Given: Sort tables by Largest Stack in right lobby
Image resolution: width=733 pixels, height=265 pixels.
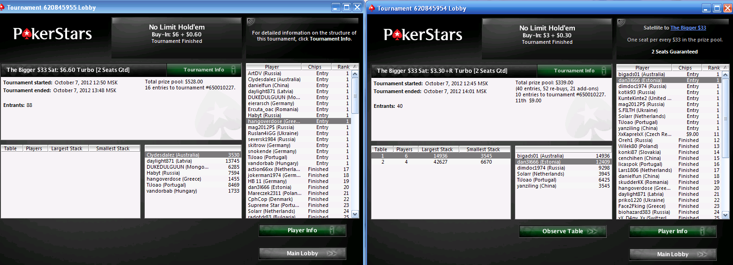Looking at the screenshot, I should [x=437, y=149].
